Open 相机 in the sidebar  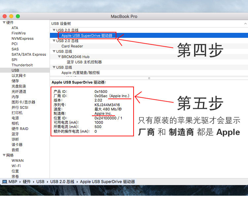(x=15, y=123)
